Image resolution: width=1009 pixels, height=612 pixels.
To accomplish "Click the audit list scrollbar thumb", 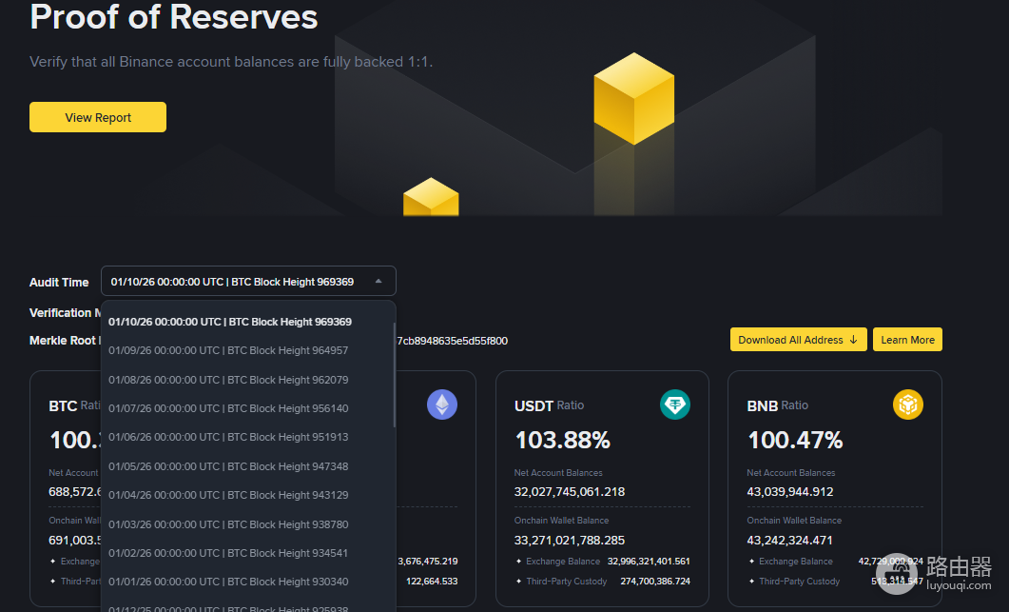I will [x=394, y=375].
